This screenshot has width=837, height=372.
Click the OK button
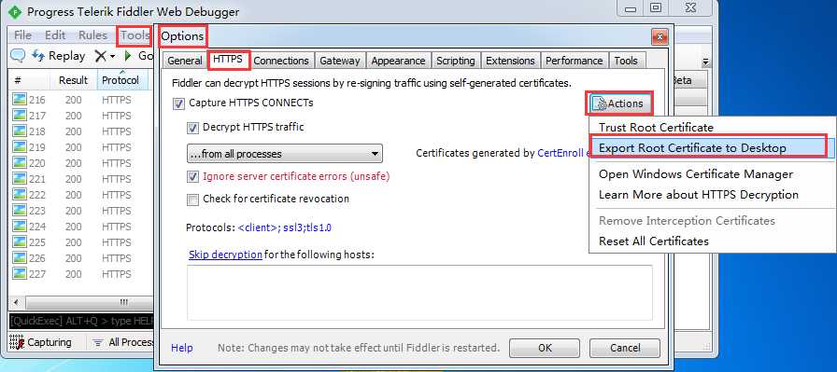click(x=545, y=348)
